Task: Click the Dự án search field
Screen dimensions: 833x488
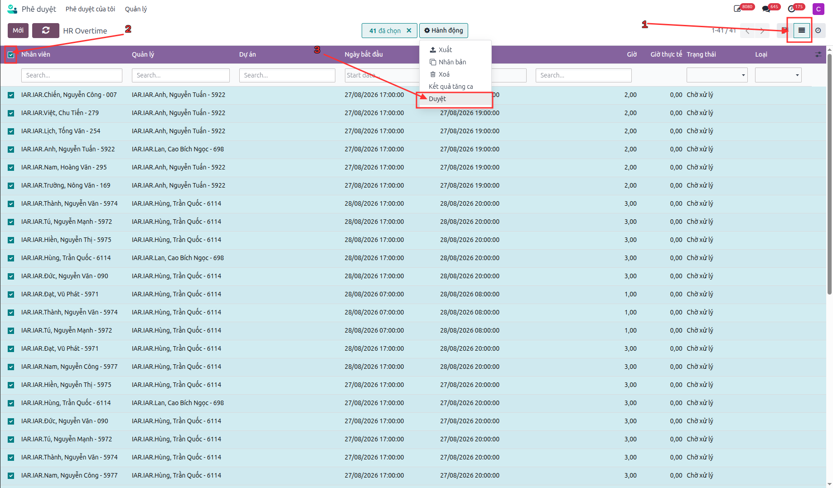Action: [x=287, y=75]
